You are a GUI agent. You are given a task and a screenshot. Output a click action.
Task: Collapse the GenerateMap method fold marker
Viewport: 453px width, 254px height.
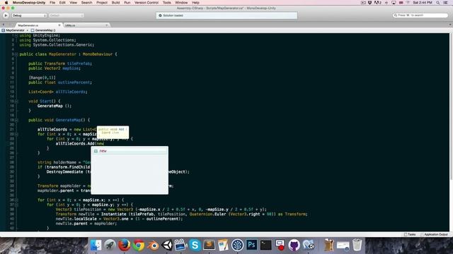[16, 120]
